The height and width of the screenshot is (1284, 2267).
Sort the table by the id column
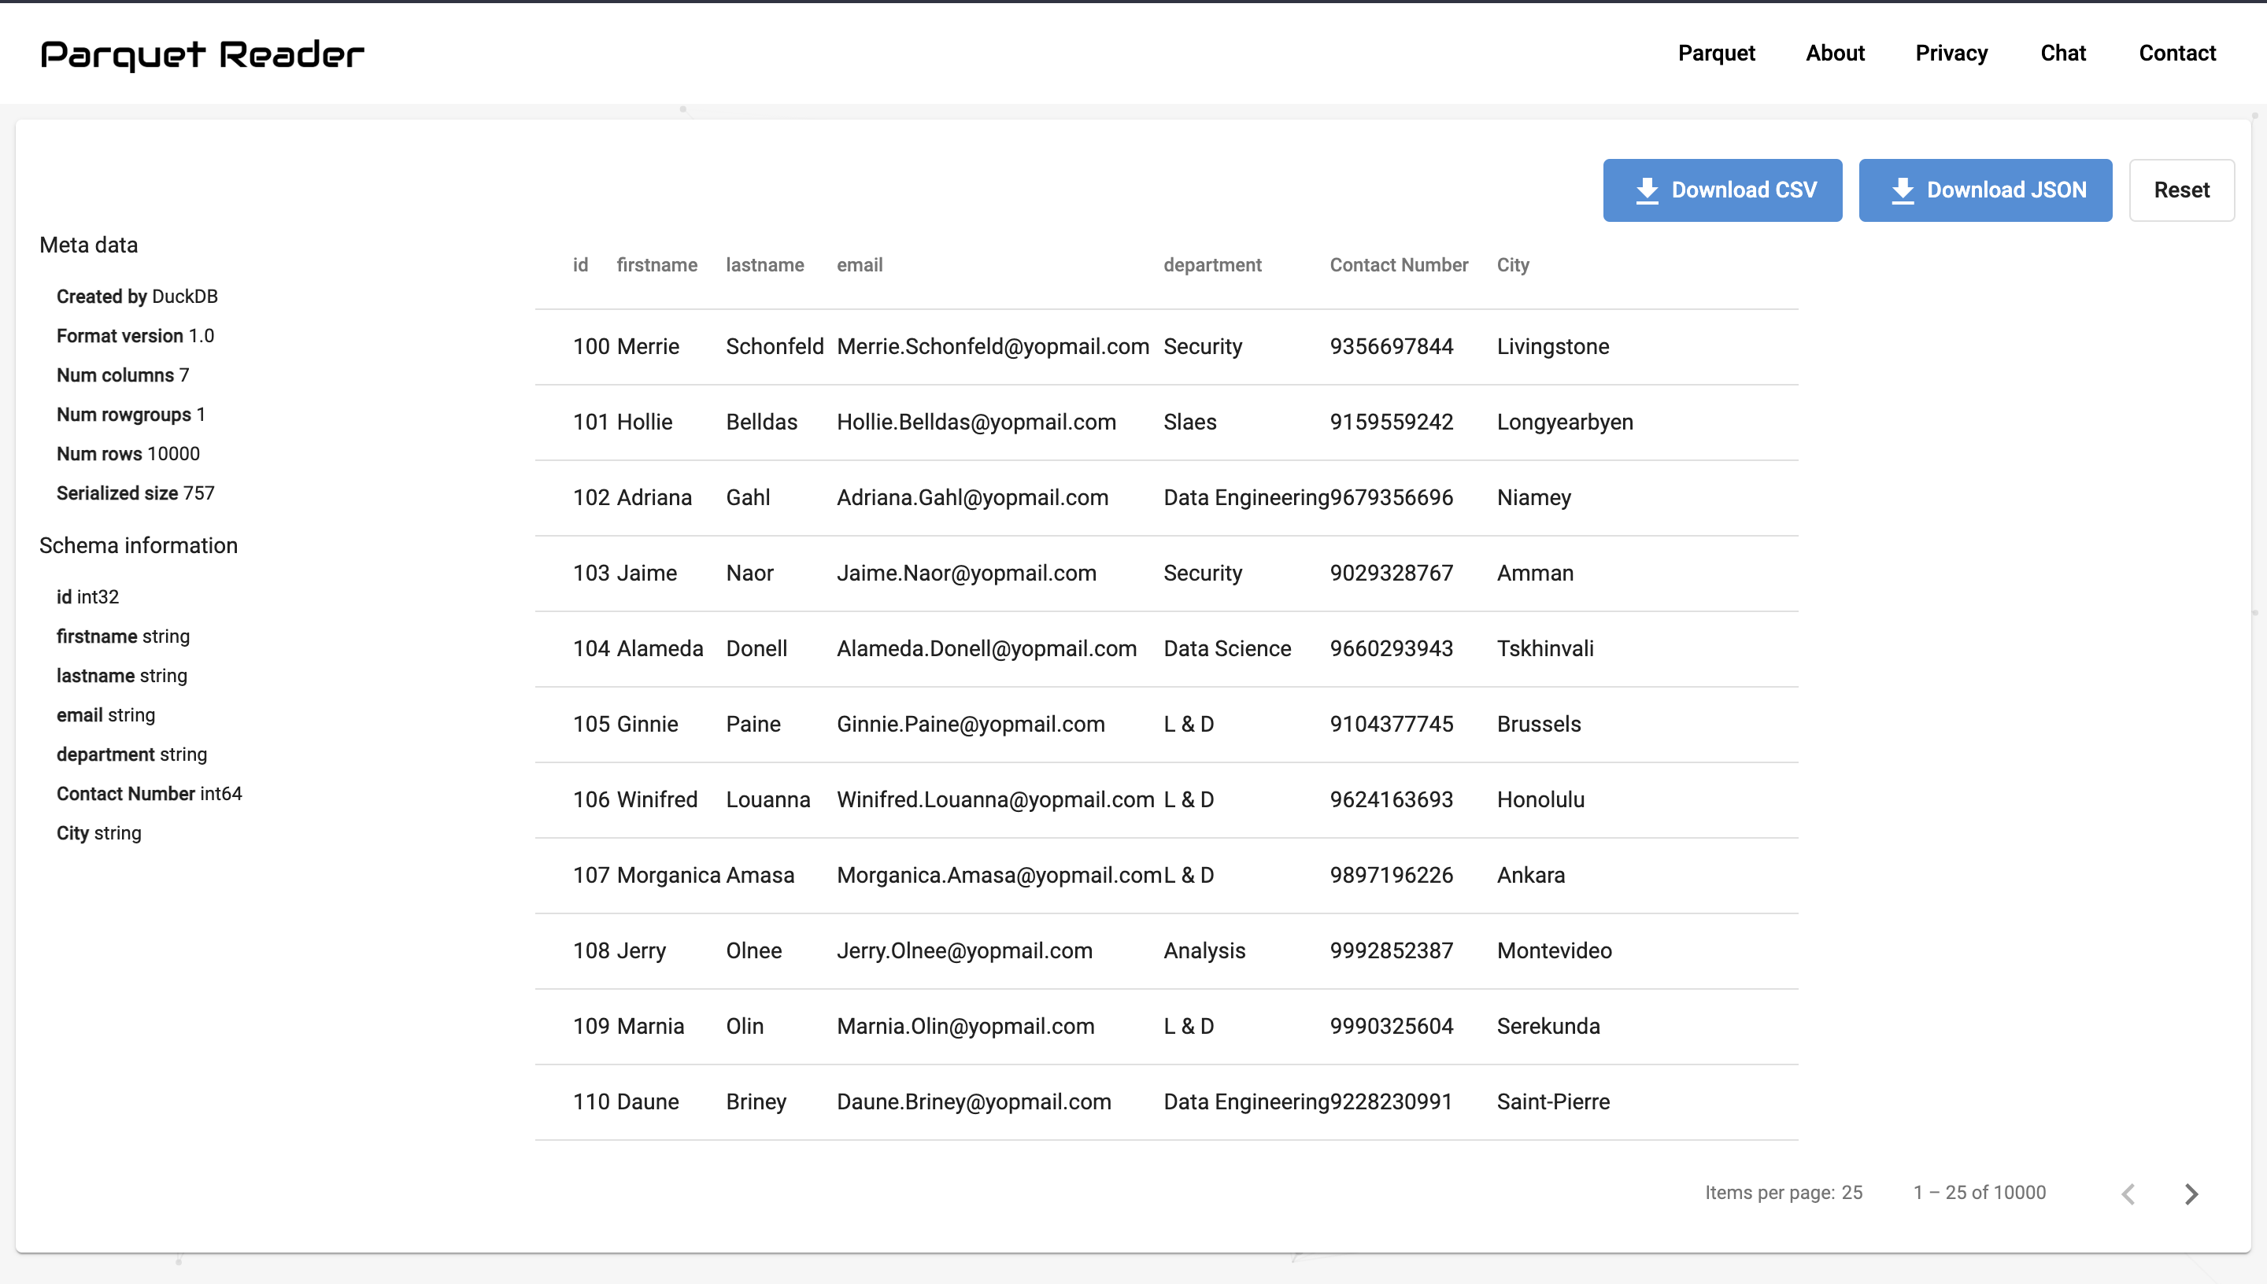579,264
